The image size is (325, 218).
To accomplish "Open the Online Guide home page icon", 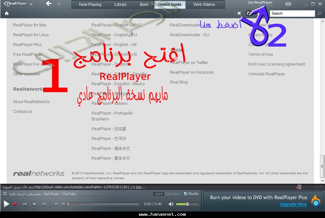I will pyautogui.click(x=7, y=13).
